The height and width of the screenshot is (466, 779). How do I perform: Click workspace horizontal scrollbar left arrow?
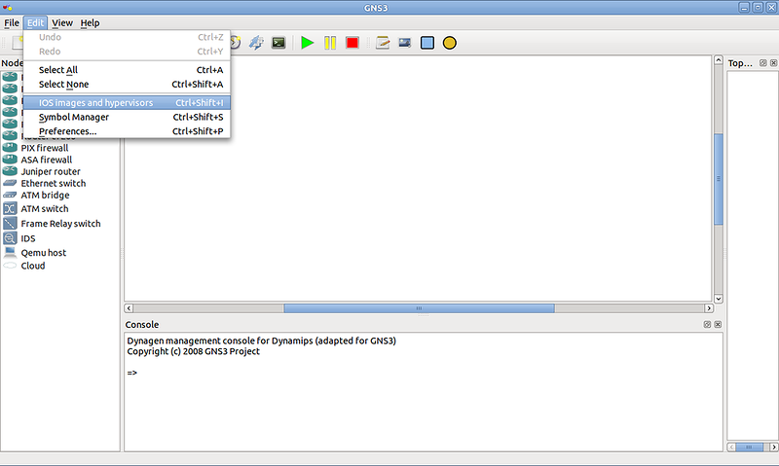point(129,308)
